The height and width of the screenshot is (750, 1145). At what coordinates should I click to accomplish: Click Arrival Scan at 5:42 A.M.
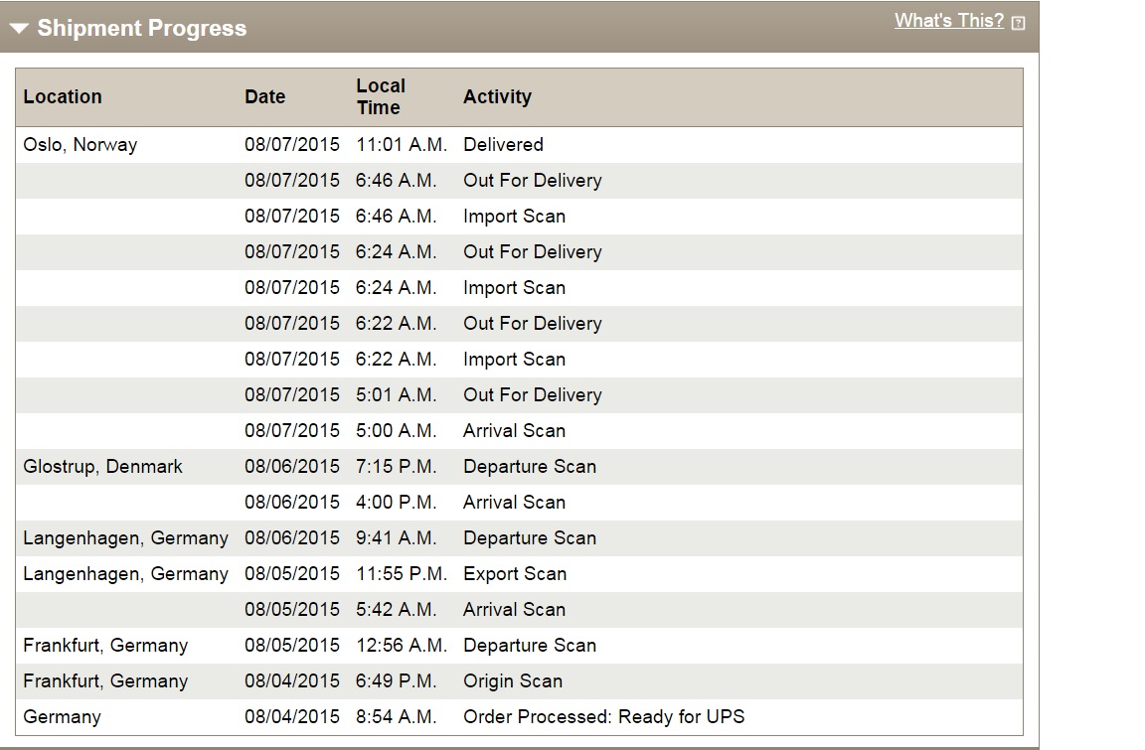pos(514,609)
